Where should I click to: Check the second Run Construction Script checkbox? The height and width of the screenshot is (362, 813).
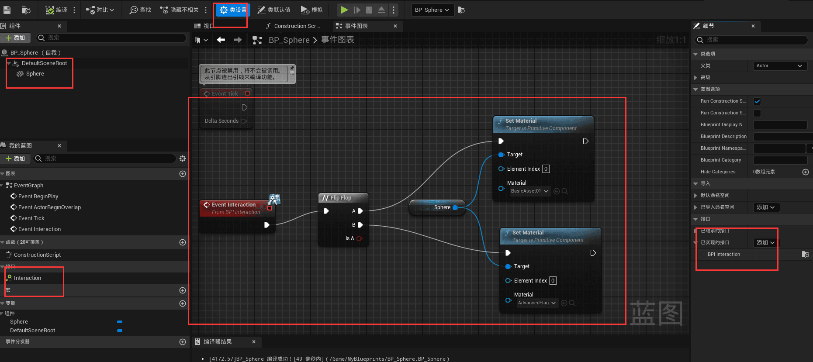[x=757, y=113]
